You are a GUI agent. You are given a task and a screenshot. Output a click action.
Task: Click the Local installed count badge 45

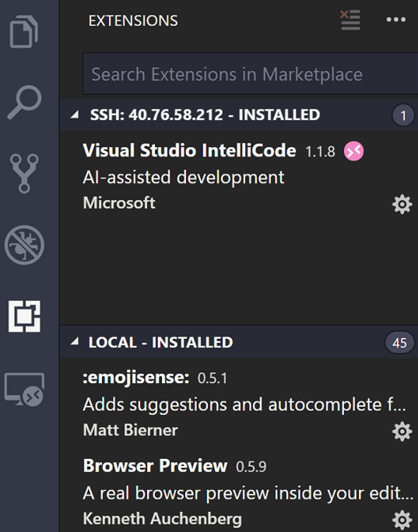(399, 343)
